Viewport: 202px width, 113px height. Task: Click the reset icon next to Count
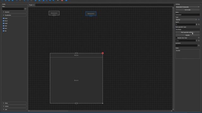[199, 24]
